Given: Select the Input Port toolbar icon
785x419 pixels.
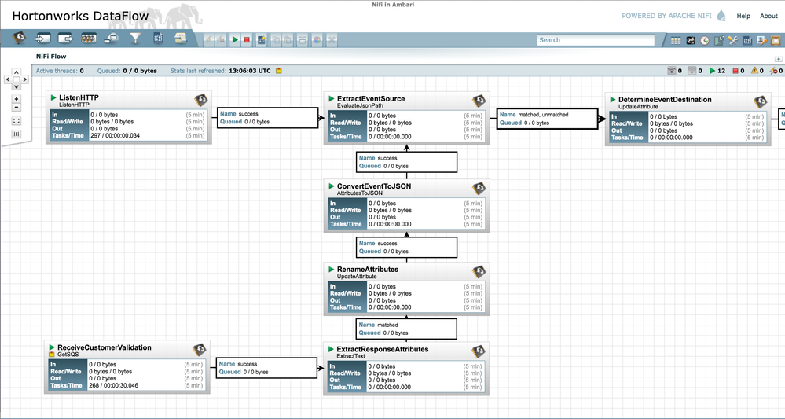Looking at the screenshot, I should click(42, 38).
